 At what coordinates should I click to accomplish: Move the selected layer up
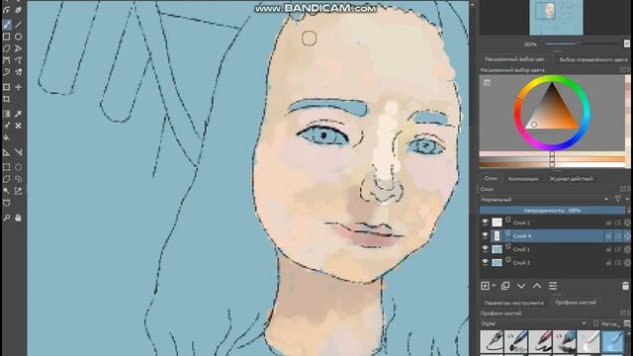tap(537, 286)
